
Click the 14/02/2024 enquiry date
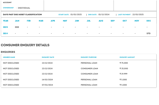click(47, 80)
